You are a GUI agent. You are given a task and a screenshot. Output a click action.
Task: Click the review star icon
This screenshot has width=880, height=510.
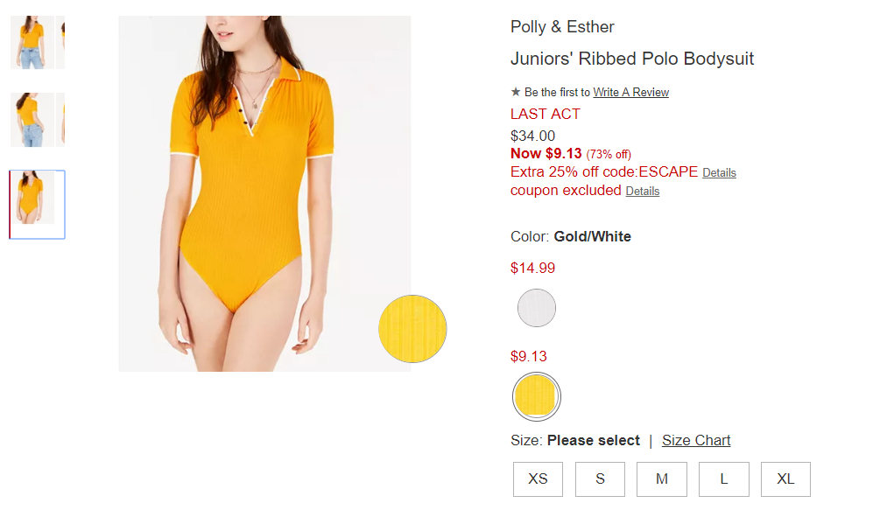515,91
